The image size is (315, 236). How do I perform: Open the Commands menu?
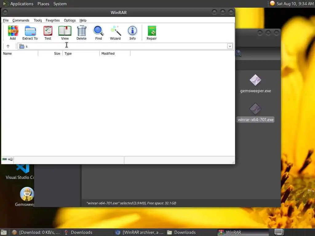(x=21, y=20)
